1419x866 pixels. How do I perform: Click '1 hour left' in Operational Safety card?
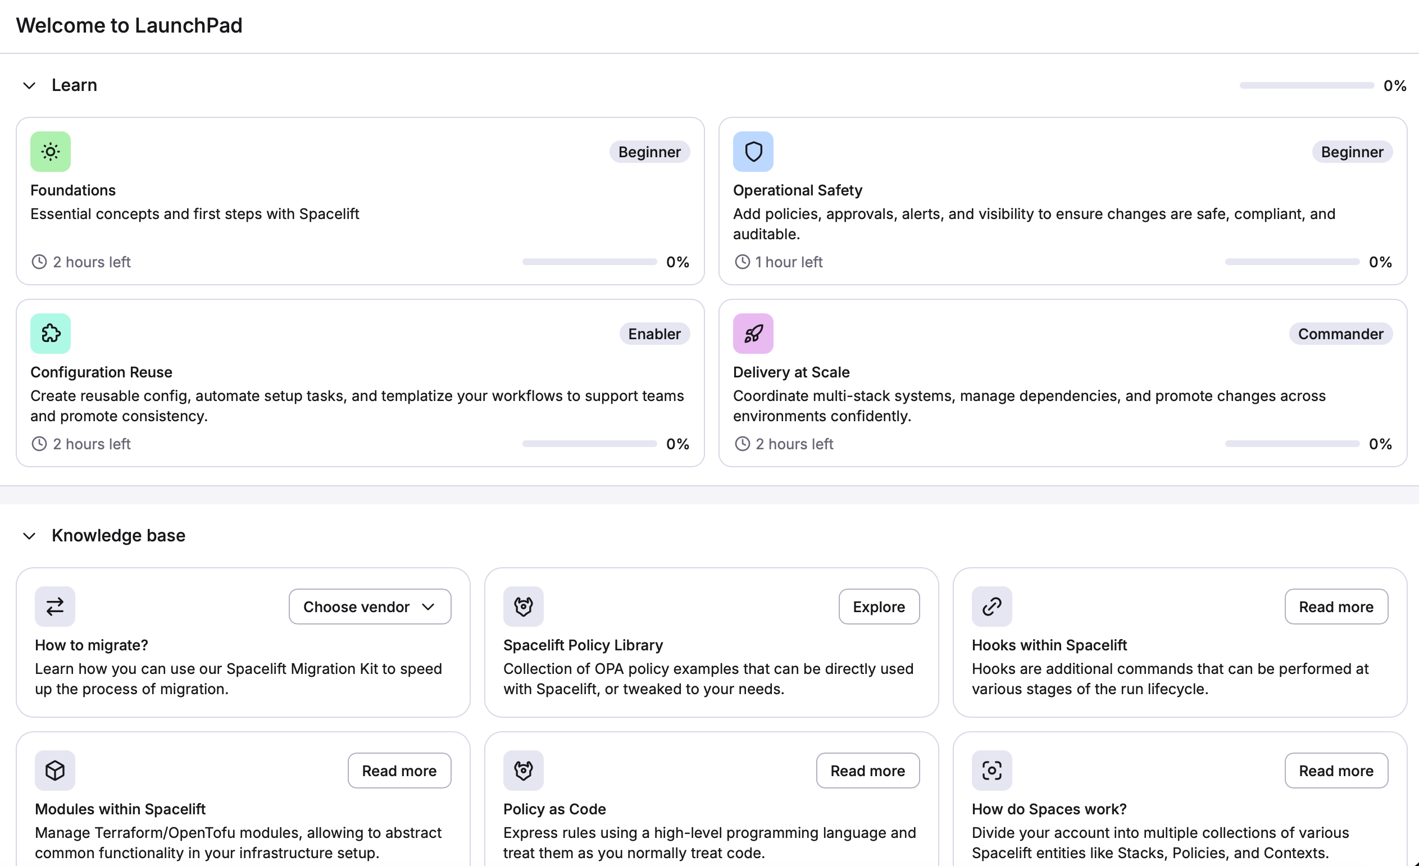tap(789, 262)
